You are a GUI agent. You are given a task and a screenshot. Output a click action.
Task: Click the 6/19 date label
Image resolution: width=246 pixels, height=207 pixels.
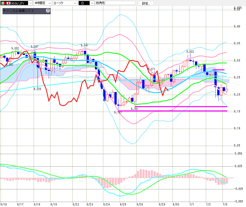pyautogui.click(x=54, y=204)
